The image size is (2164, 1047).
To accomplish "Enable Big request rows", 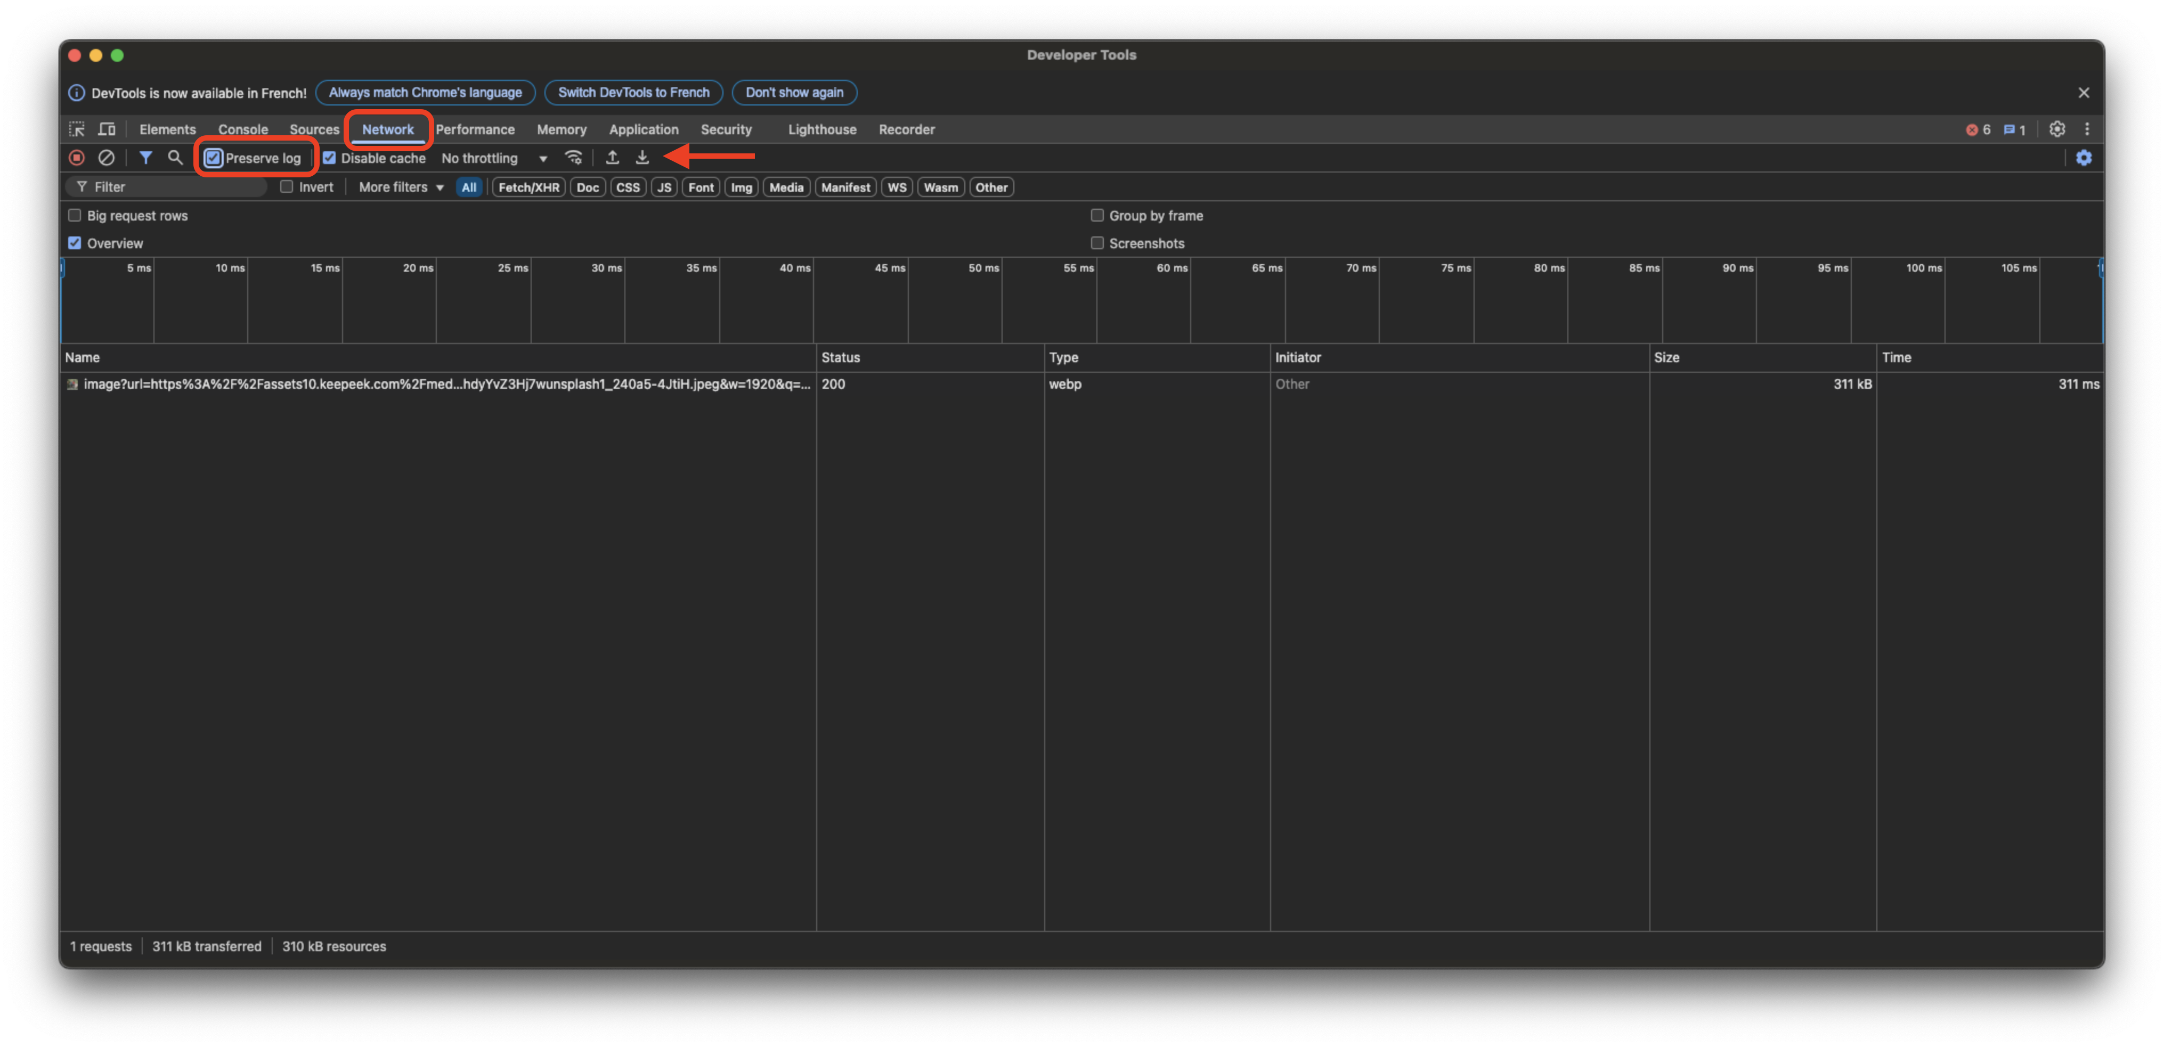I will tap(75, 216).
